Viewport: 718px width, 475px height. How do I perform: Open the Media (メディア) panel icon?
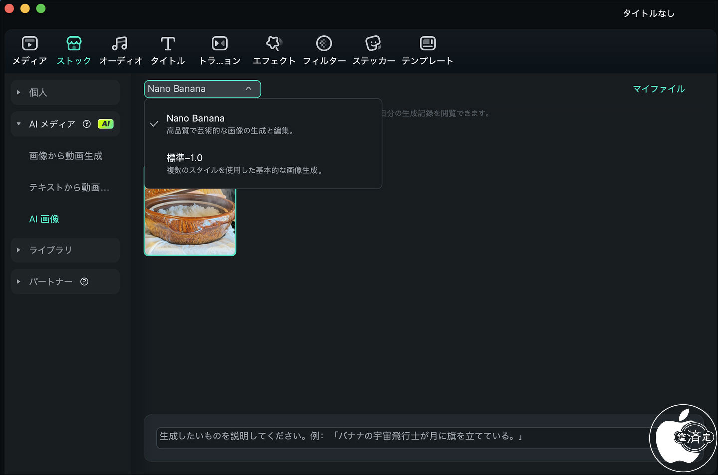[x=30, y=44]
